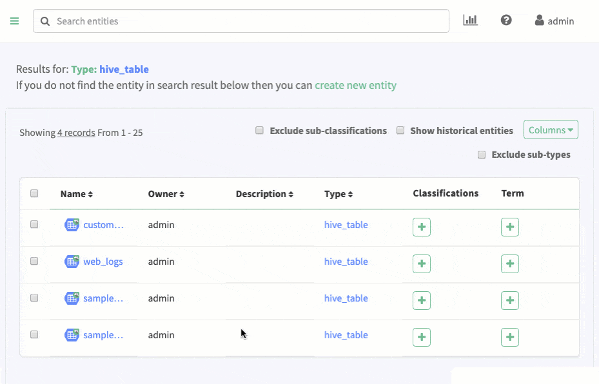The image size is (599, 384).
Task: Click the create new entity link
Action: 355,85
